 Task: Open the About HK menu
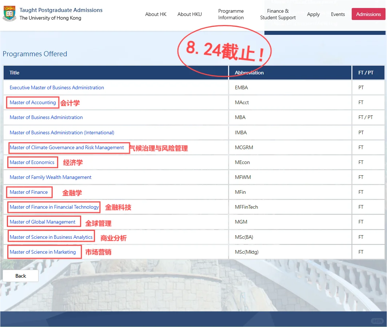click(156, 14)
